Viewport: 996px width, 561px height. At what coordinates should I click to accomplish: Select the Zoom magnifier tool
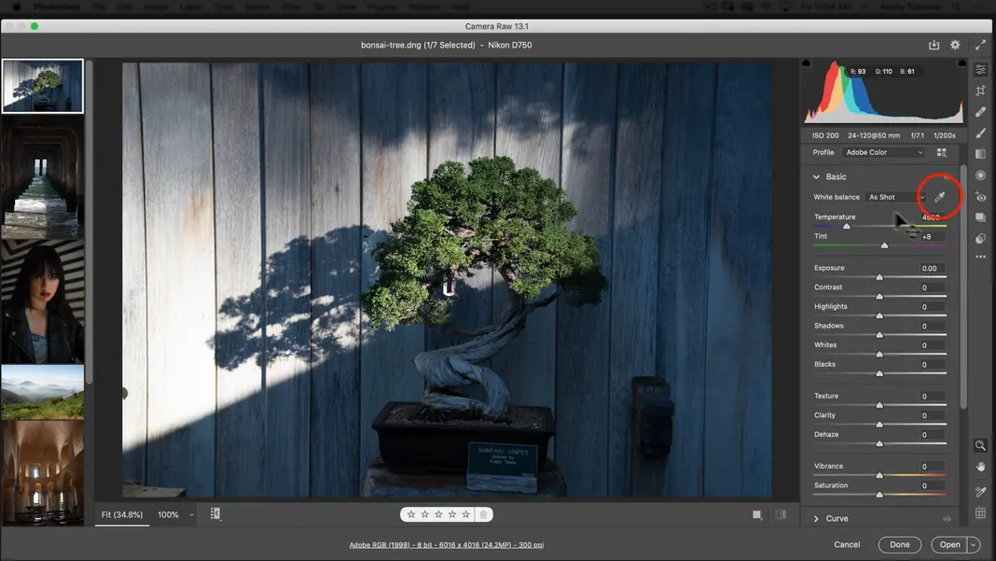pos(981,445)
